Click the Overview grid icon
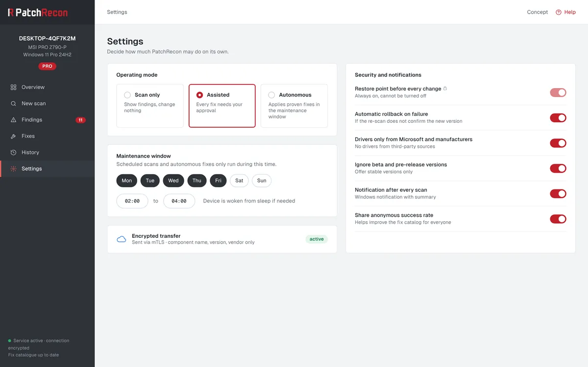Image resolution: width=588 pixels, height=367 pixels. tap(13, 87)
